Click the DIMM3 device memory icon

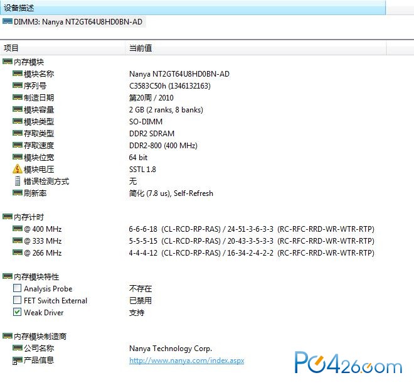[x=8, y=21]
